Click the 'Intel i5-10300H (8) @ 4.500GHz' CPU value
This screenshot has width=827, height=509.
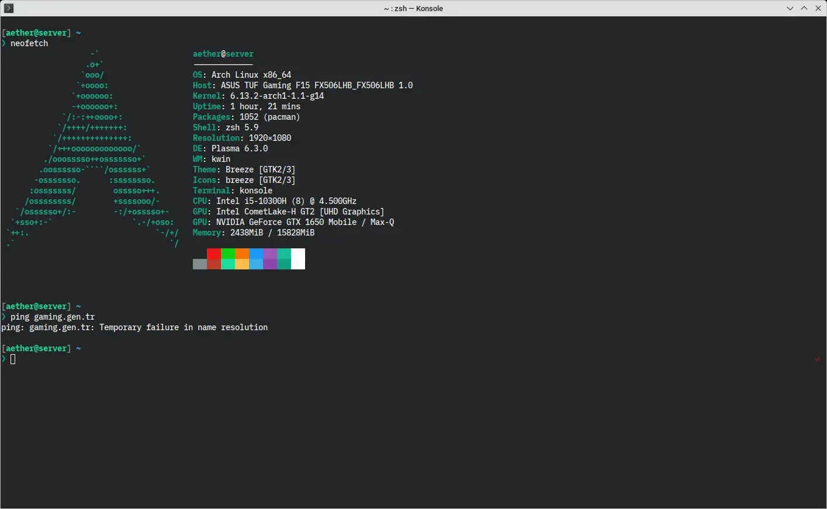[x=286, y=201]
